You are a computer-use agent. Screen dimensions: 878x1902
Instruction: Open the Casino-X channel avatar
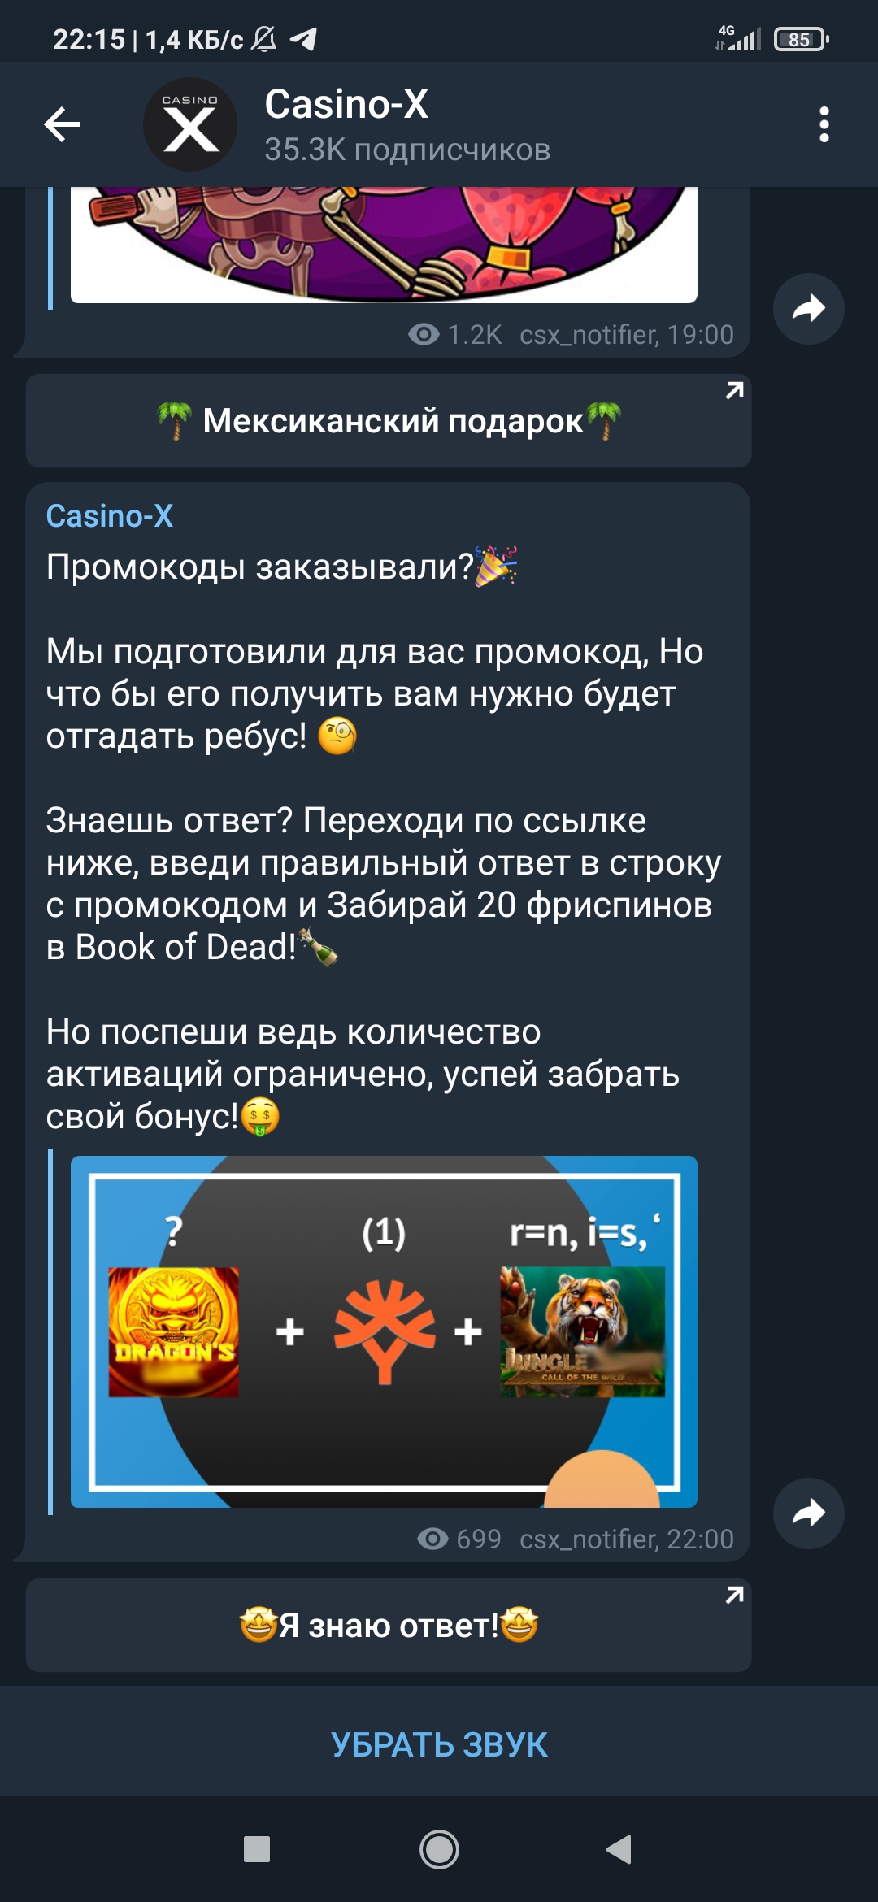point(190,124)
